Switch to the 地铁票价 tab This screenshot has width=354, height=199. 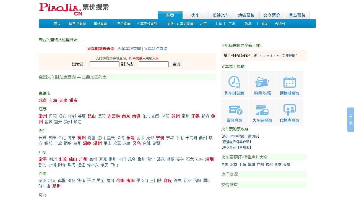246,15
